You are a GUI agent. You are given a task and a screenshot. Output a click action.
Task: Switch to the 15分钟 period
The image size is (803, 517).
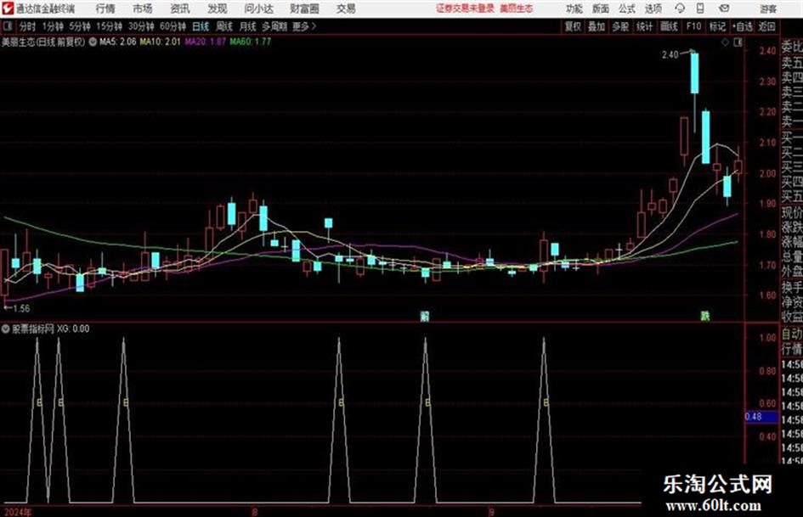click(110, 26)
